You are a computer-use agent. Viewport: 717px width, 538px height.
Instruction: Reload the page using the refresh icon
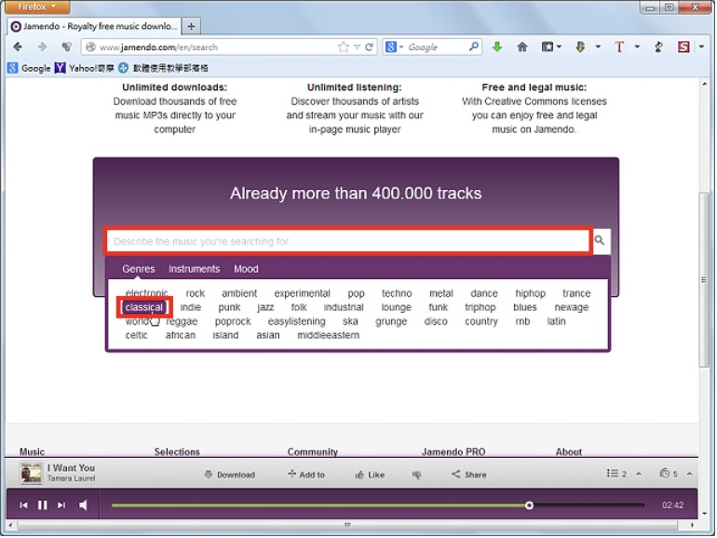[369, 47]
